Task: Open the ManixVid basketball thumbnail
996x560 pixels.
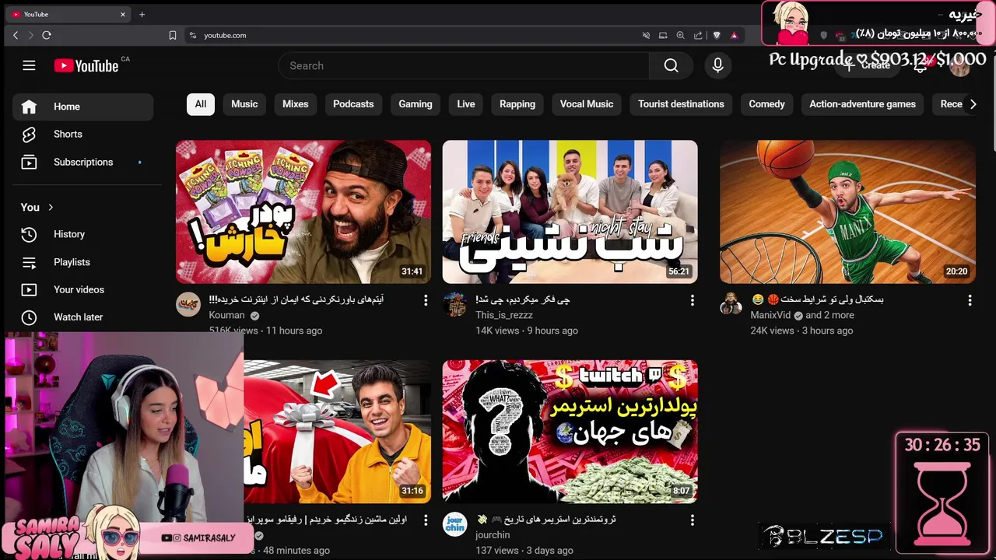Action: tap(847, 212)
